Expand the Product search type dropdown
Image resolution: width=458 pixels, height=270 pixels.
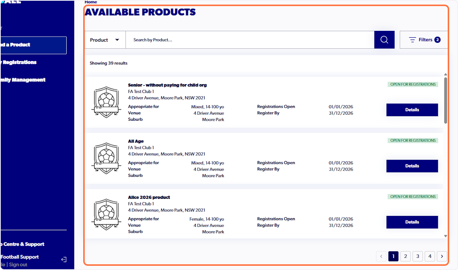pos(105,40)
